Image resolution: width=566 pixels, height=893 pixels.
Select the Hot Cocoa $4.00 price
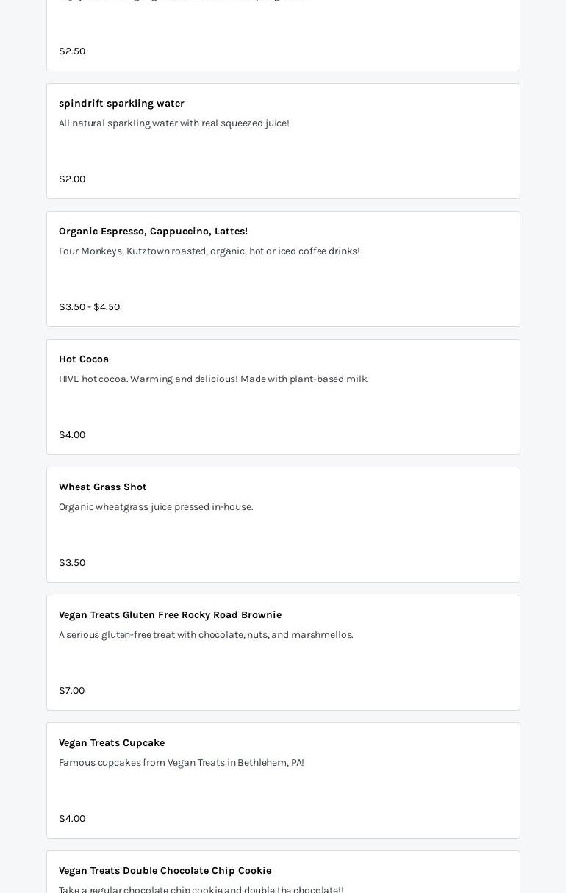coord(72,435)
